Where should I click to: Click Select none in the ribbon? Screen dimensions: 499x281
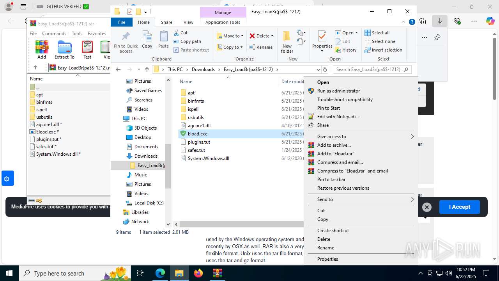380,41
